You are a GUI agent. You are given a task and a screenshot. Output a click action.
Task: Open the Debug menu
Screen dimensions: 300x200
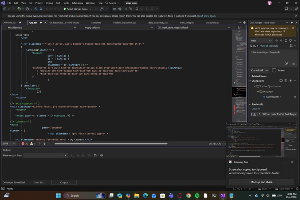pyautogui.click(x=49, y=3)
